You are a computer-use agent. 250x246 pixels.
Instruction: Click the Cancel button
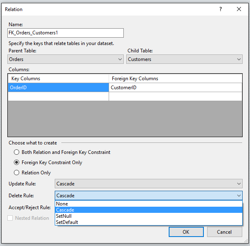[x=224, y=232]
